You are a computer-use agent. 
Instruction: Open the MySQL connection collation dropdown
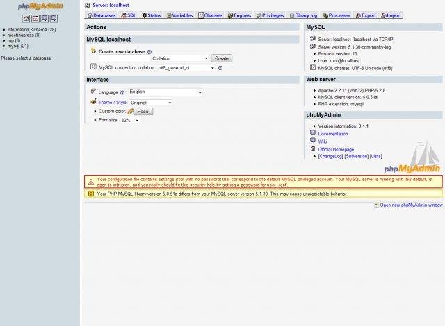click(186, 68)
